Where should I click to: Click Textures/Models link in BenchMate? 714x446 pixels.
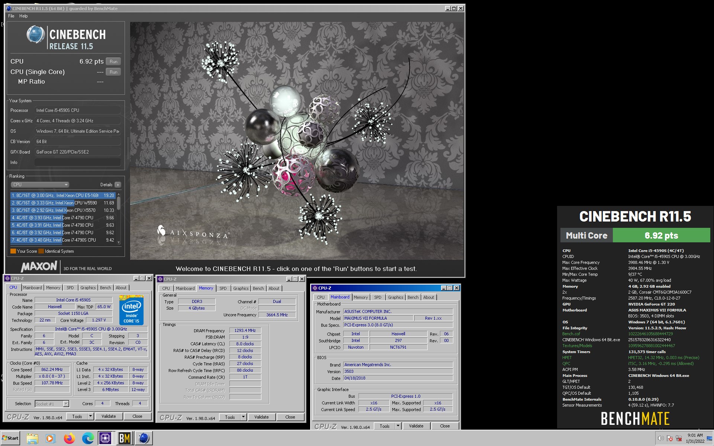577,346
